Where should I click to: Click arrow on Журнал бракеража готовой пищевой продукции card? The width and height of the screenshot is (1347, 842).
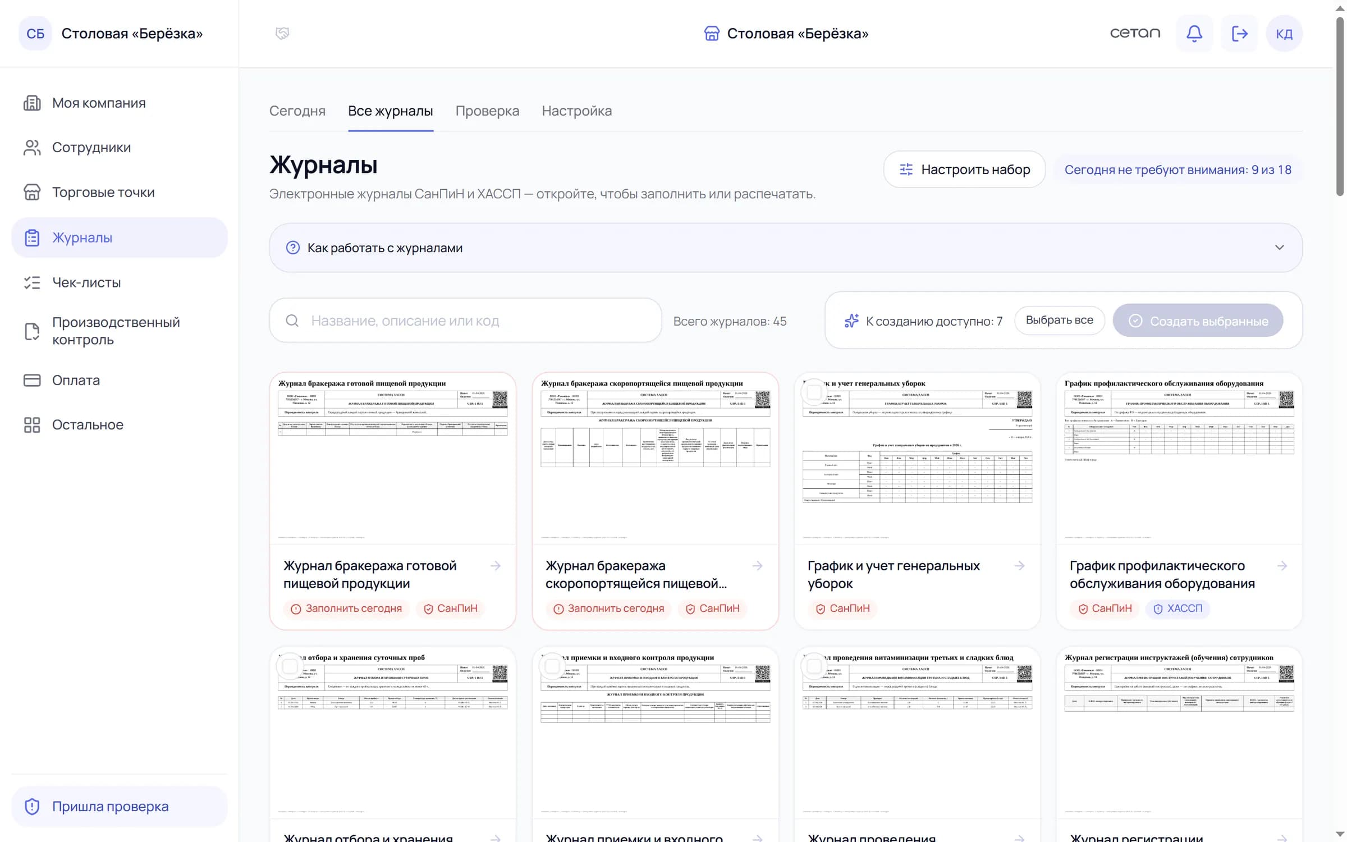496,566
